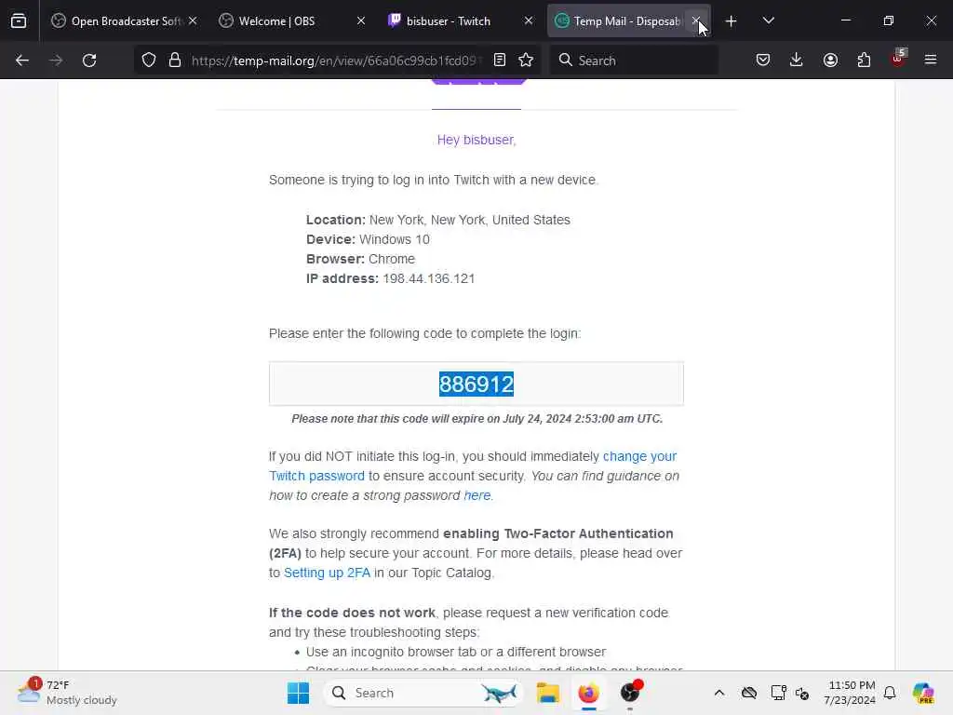Bookmark this page with the star
The width and height of the screenshot is (953, 715).
[x=526, y=61]
